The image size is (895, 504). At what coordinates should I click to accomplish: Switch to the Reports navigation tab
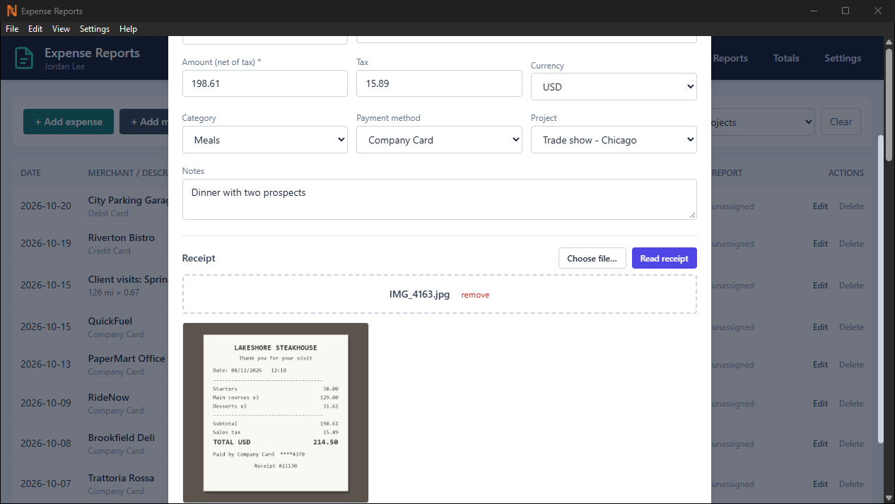pyautogui.click(x=730, y=58)
